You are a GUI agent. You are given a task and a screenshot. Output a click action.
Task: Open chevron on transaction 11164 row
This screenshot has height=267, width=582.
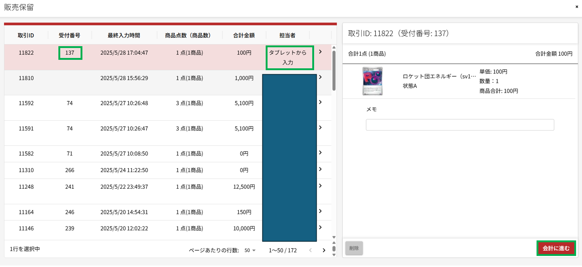[320, 211]
